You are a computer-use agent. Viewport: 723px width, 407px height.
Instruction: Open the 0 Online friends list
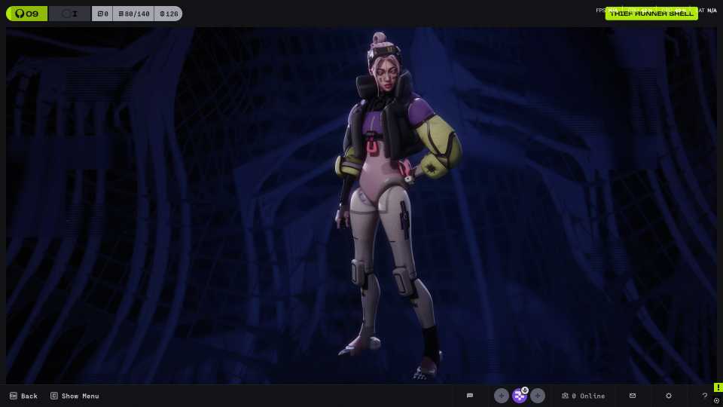pyautogui.click(x=583, y=396)
